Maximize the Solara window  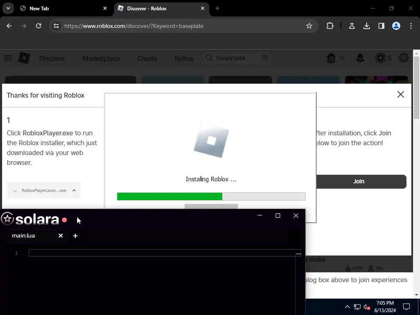(278, 215)
